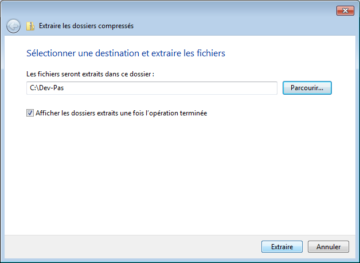Click the C:\Dev-Pas text in the path box
360x263 pixels.
point(45,88)
